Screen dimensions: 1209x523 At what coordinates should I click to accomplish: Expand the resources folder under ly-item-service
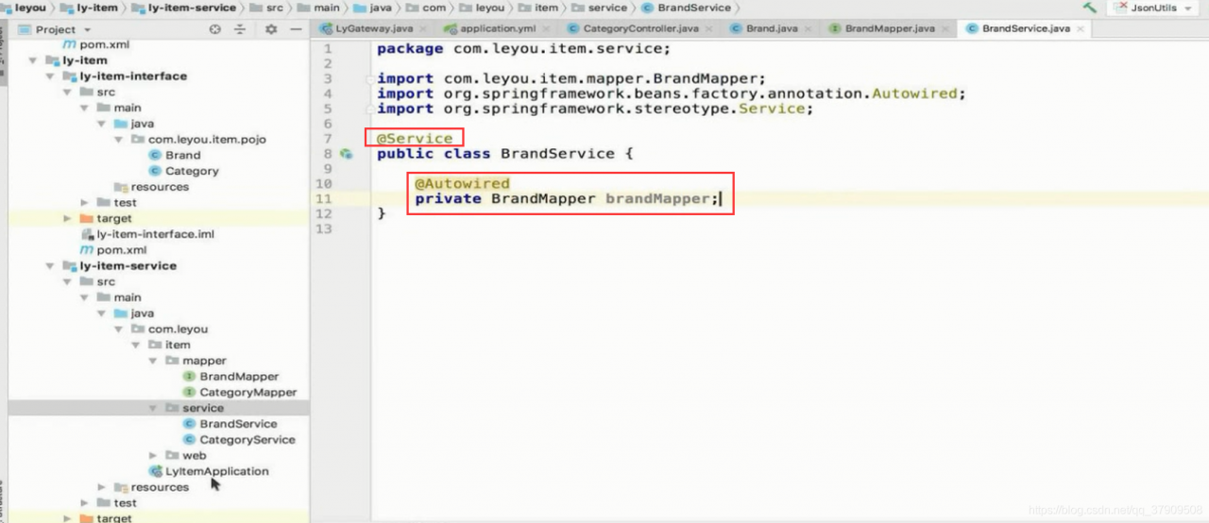click(102, 487)
